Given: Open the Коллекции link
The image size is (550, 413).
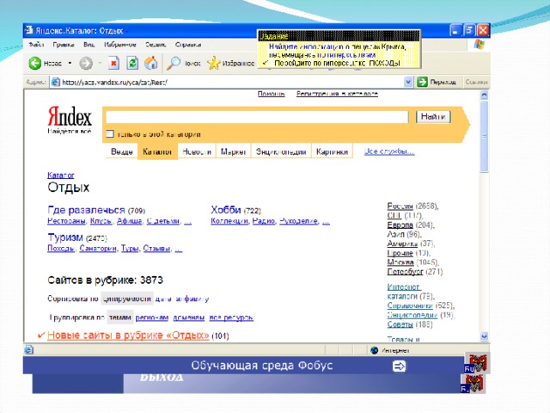Looking at the screenshot, I should (x=229, y=221).
